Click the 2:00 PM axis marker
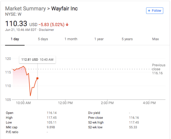 (107, 103)
